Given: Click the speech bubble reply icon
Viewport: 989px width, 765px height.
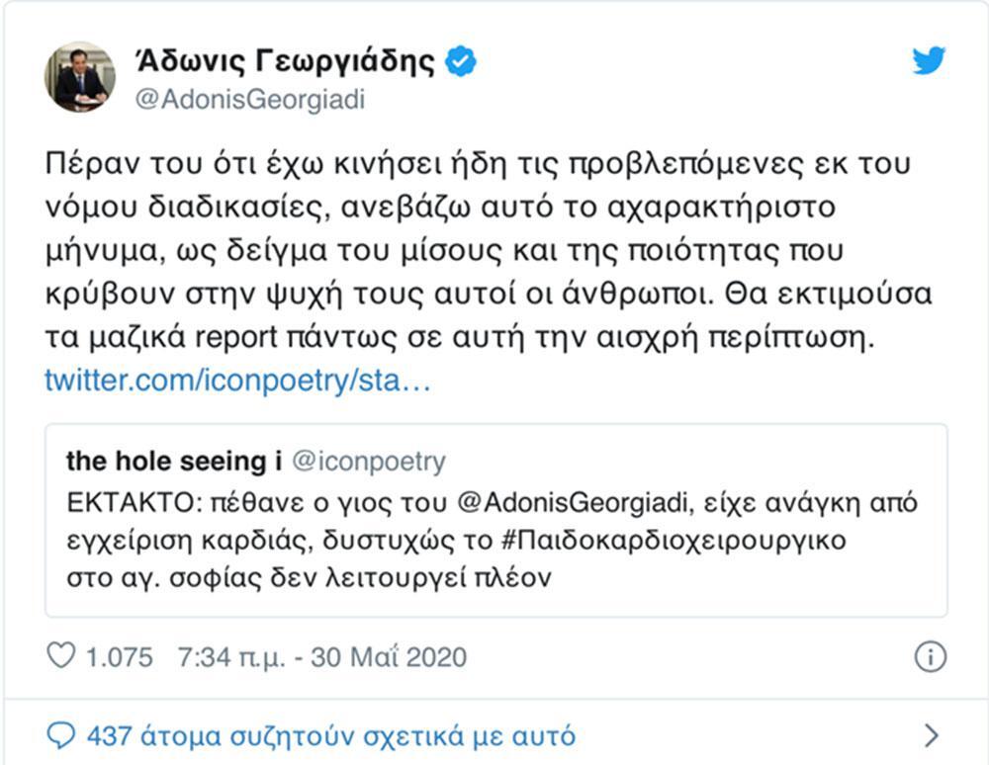Looking at the screenshot, I should coord(62,735).
